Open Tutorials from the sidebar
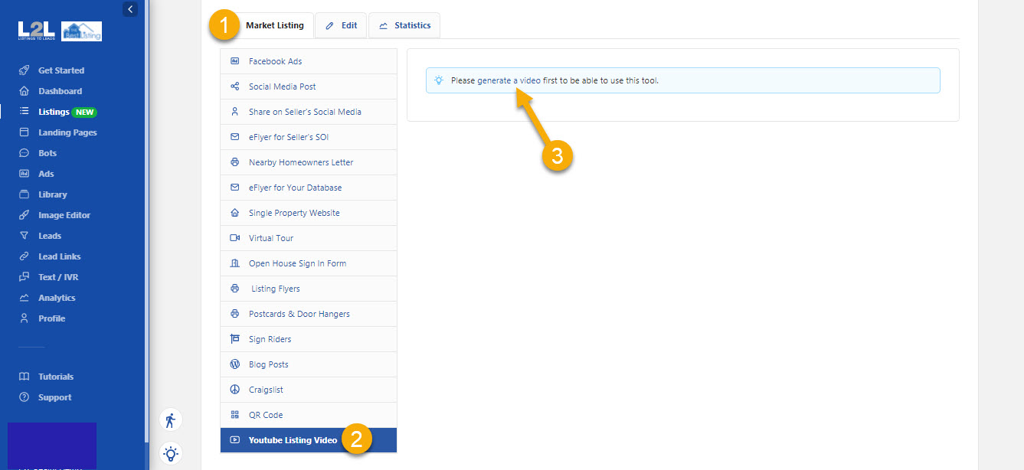 point(56,377)
